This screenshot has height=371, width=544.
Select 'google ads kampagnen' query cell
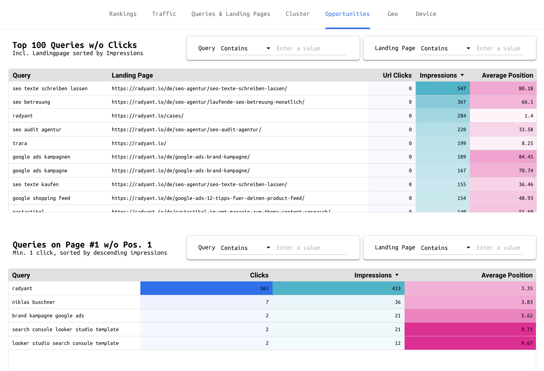[41, 157]
